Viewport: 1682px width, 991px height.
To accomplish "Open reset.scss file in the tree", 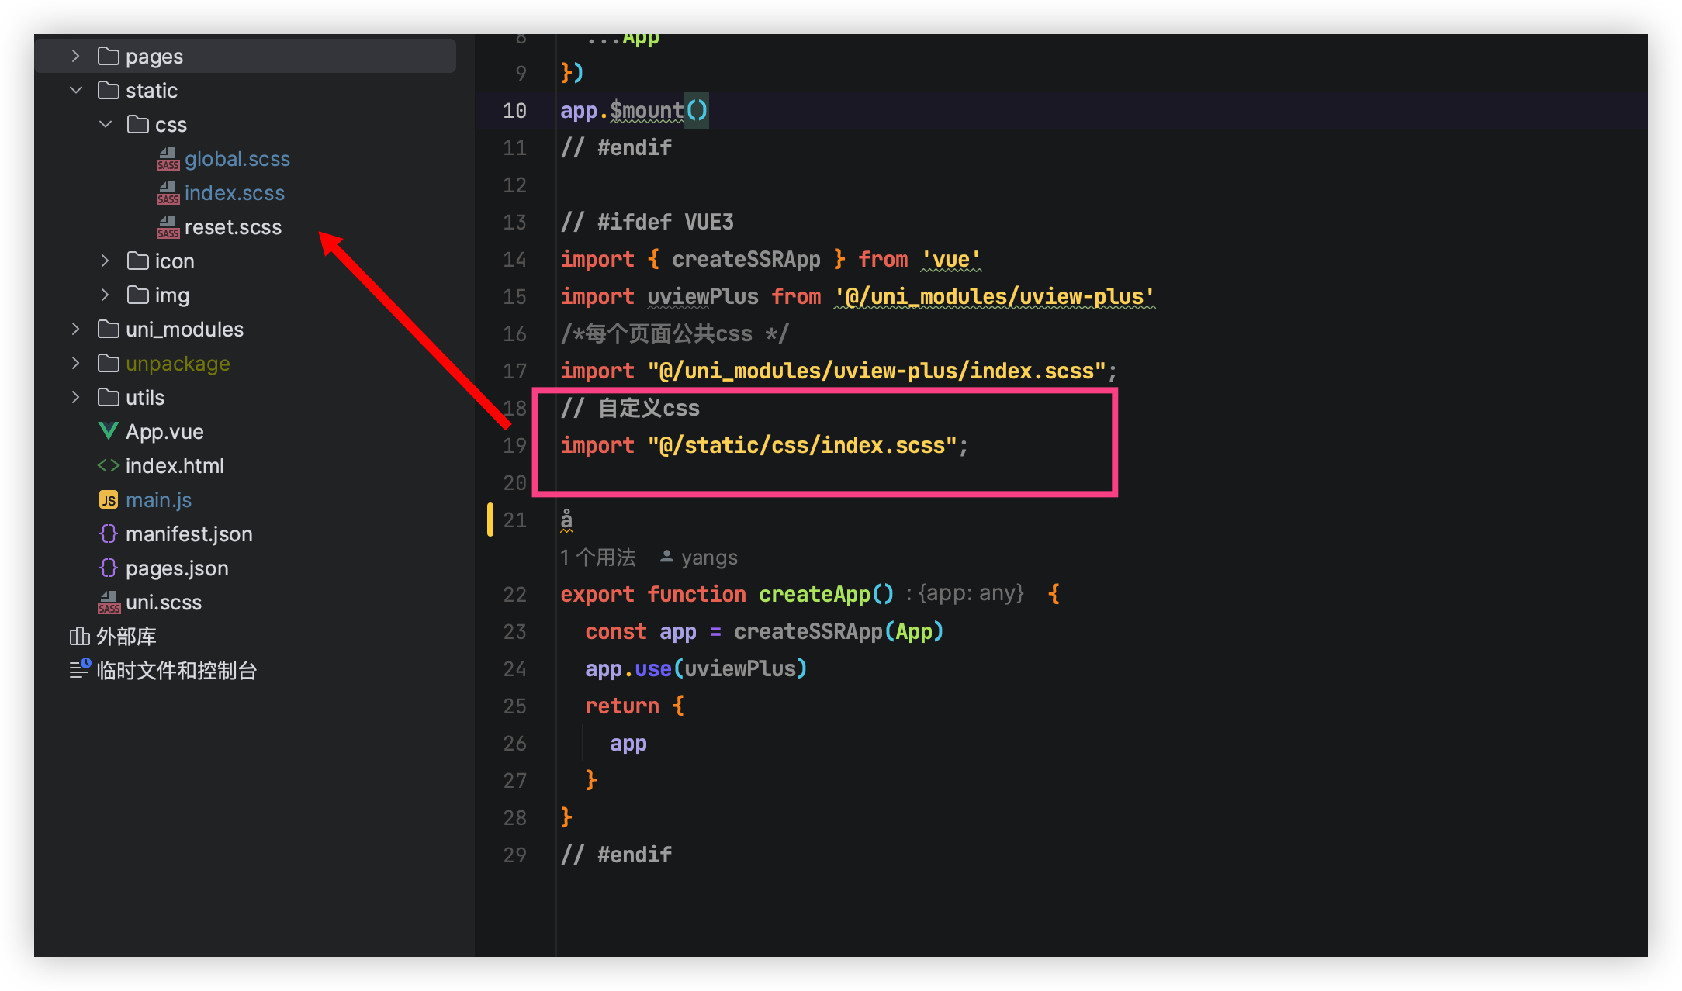I will (x=233, y=227).
